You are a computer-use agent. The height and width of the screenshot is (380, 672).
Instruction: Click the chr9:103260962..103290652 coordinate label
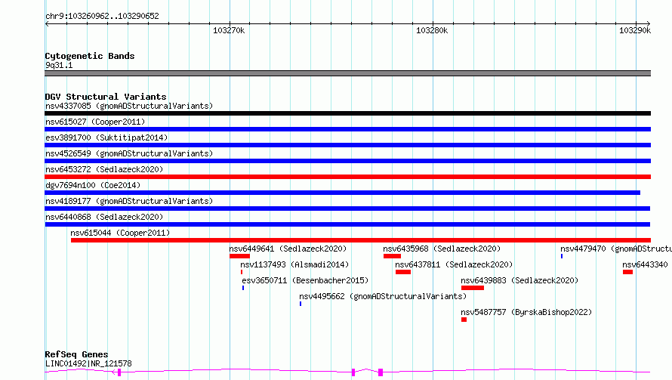[102, 16]
